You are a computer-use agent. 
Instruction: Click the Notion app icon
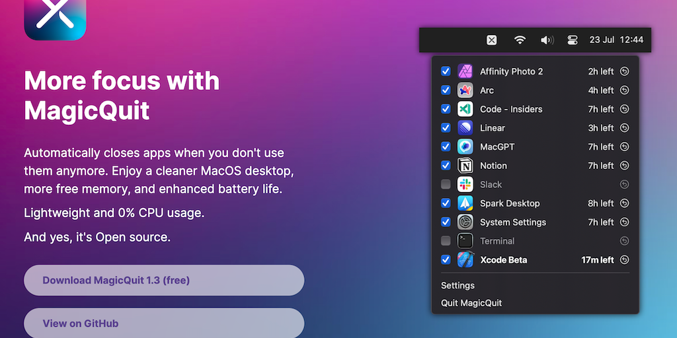coord(465,166)
